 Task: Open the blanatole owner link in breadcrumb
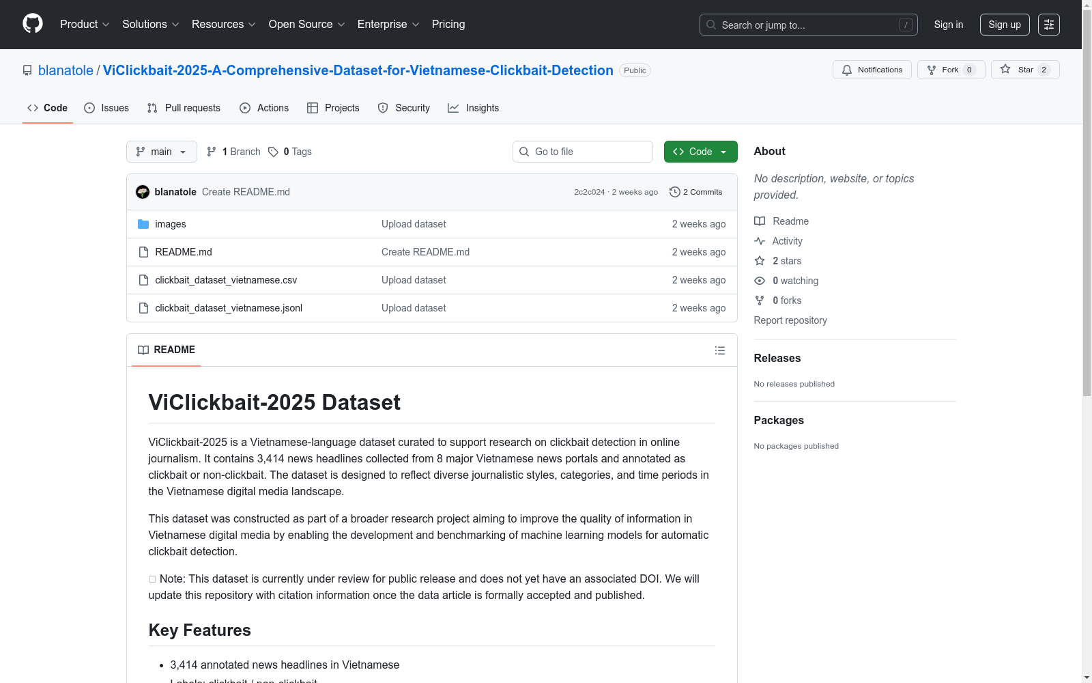point(66,70)
